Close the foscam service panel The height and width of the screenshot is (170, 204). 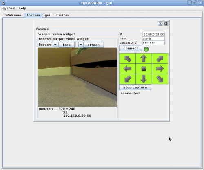pos(160,24)
